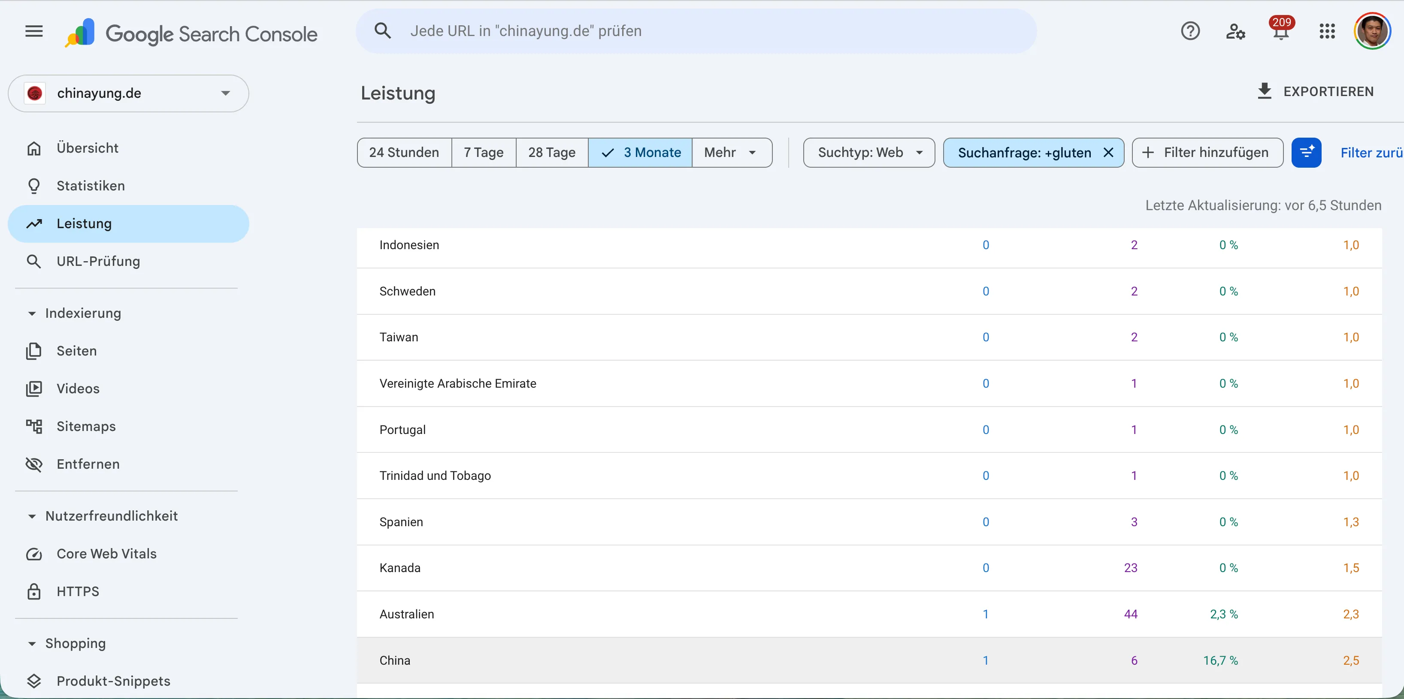
Task: Open the chinayung.de property dropdown
Action: pos(129,93)
